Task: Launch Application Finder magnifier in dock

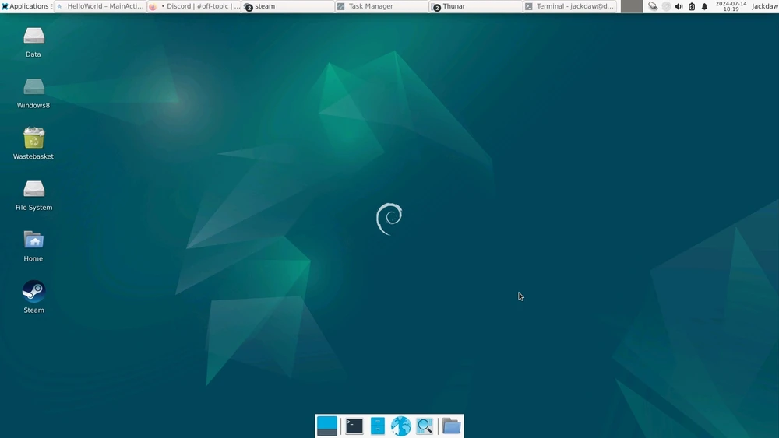Action: (x=424, y=426)
